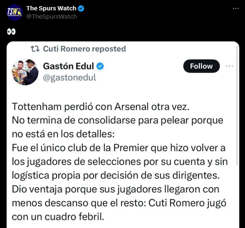Click the line "con un cuadro febril."
This screenshot has width=245, height=228.
tap(58, 216)
